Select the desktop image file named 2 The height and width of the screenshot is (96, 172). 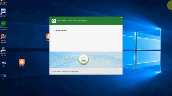[3, 63]
